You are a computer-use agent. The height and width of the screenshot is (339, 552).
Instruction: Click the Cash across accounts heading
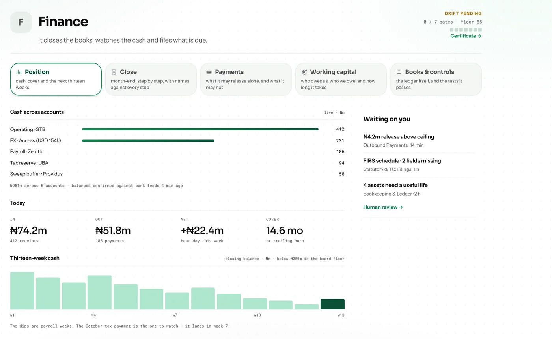tap(37, 112)
